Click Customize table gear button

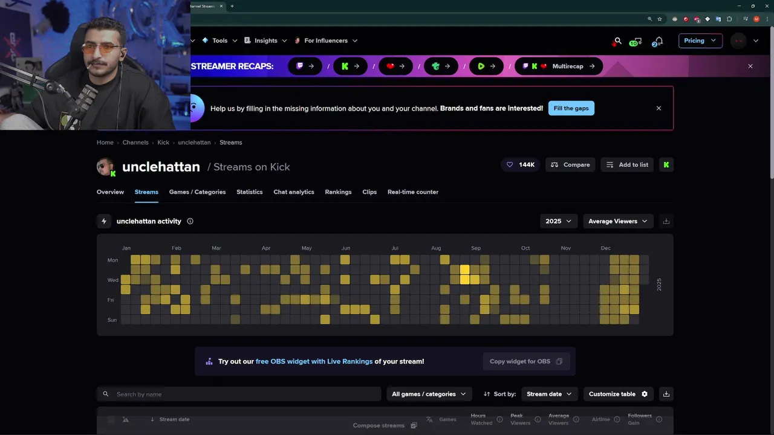pos(618,394)
